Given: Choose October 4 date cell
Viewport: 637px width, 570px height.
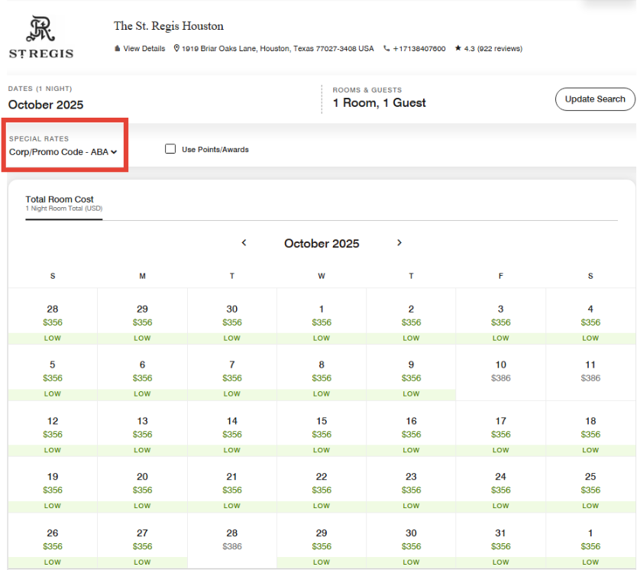Looking at the screenshot, I should 590,316.
